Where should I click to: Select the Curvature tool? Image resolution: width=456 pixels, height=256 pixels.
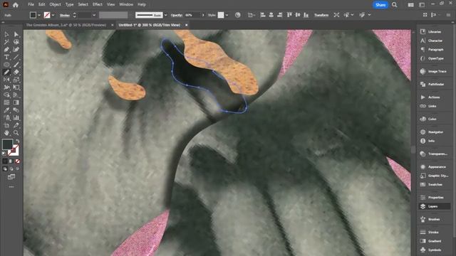pyautogui.click(x=16, y=50)
